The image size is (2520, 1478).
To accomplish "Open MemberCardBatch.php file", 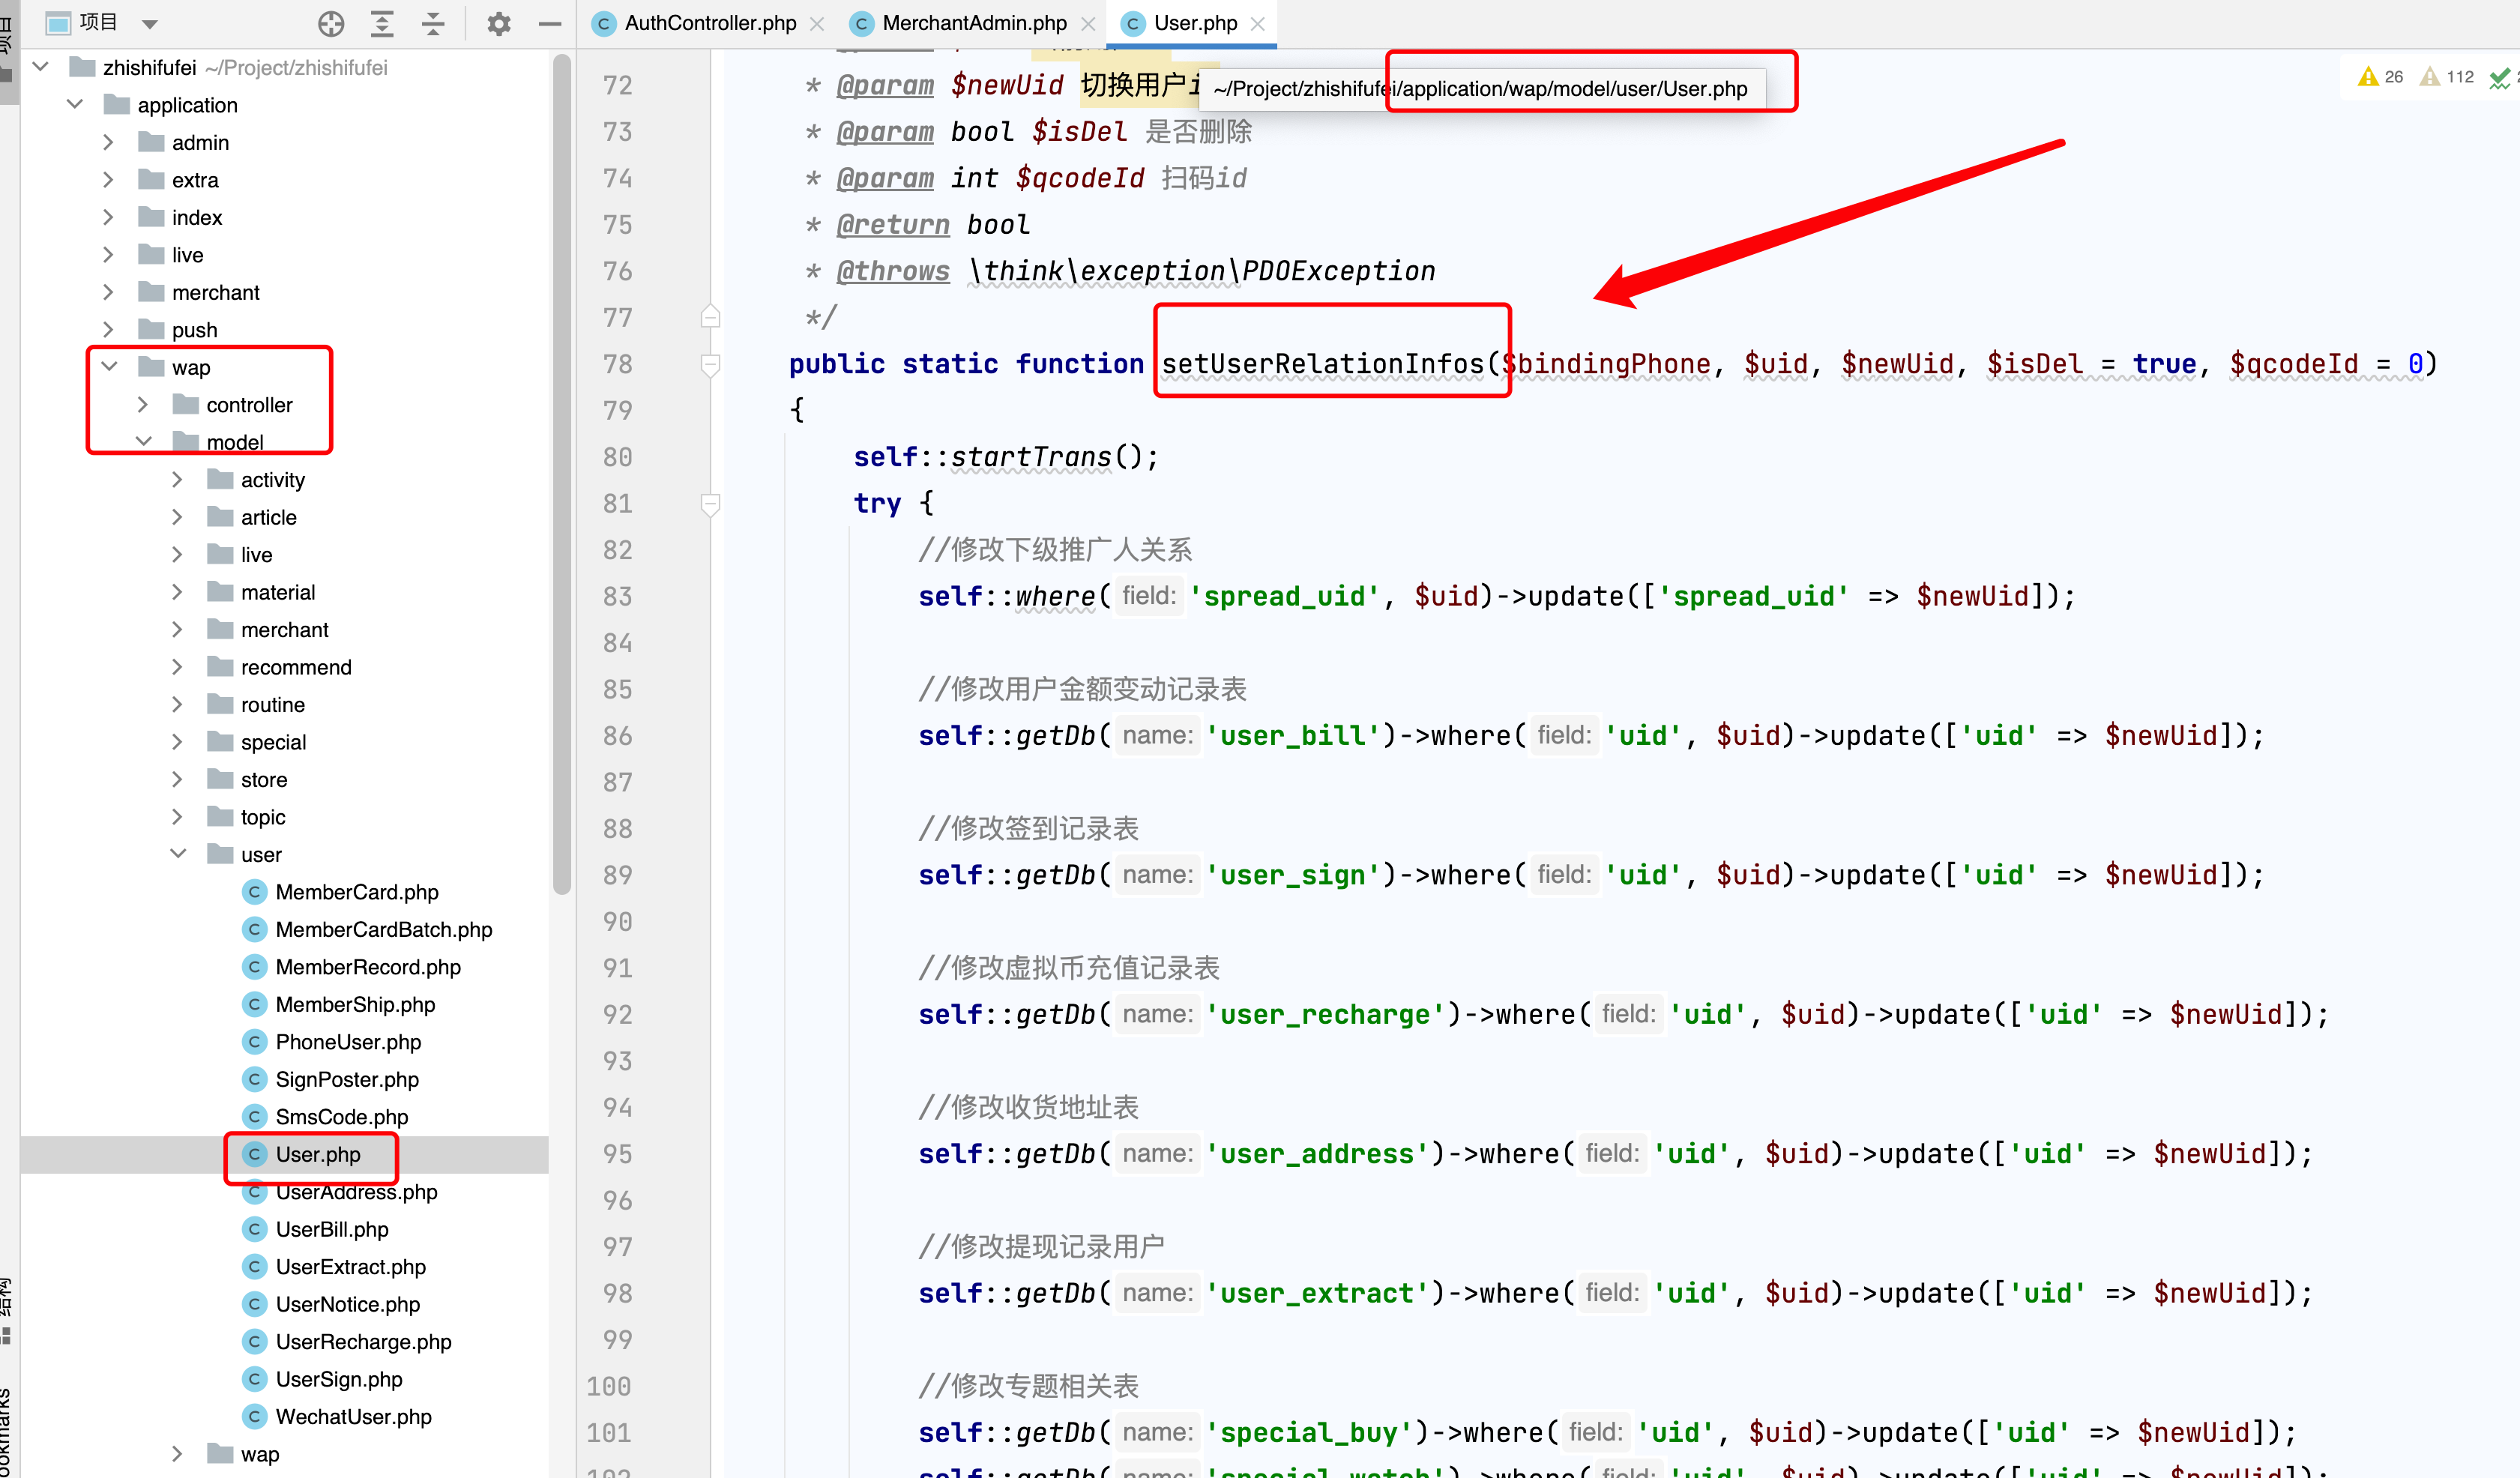I will (383, 929).
